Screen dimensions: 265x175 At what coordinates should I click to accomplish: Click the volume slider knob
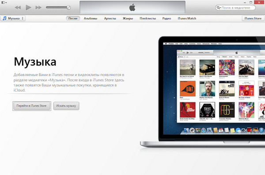pos(68,8)
